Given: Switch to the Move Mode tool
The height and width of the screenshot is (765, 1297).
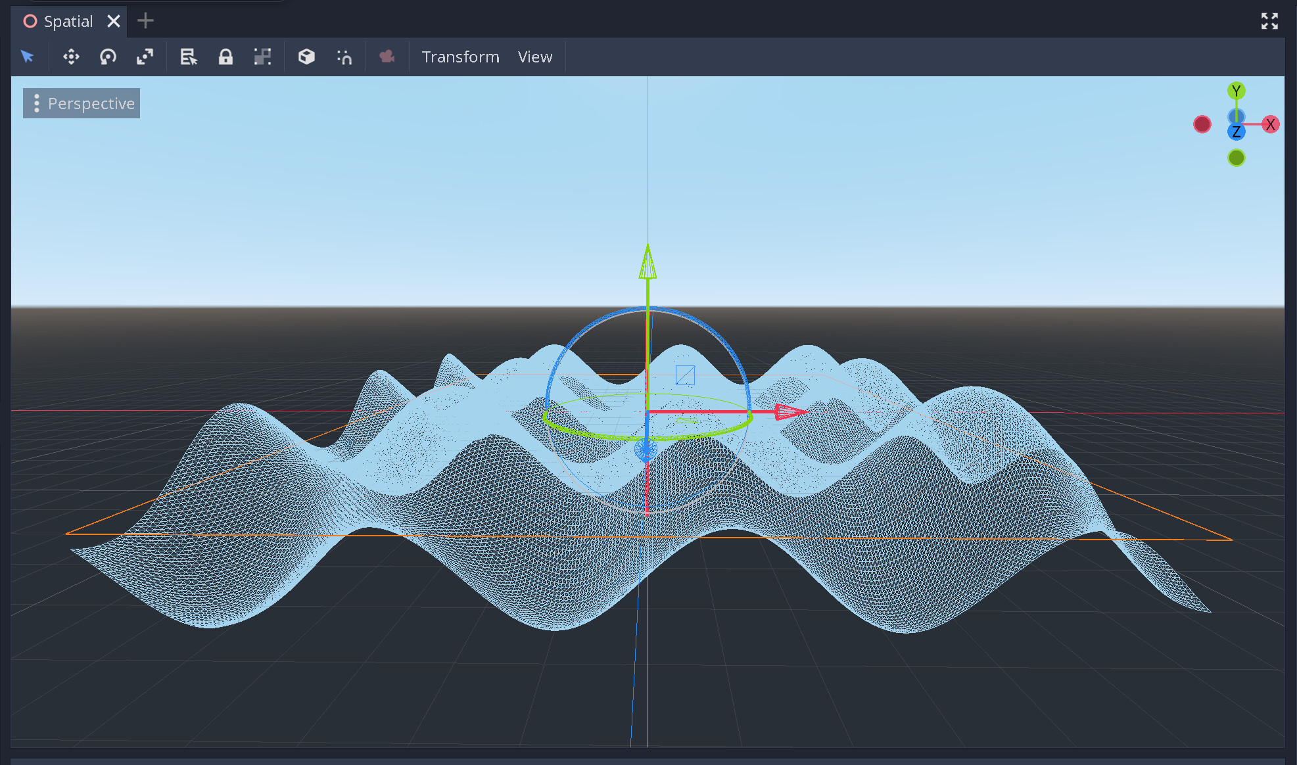Looking at the screenshot, I should (x=71, y=57).
